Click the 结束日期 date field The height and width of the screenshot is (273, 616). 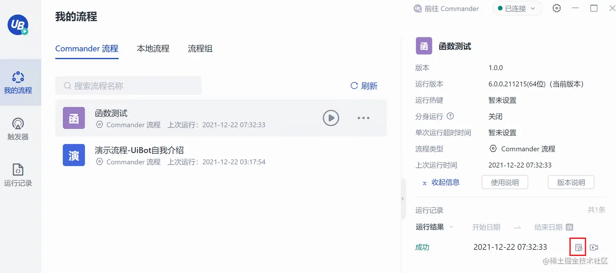548,227
